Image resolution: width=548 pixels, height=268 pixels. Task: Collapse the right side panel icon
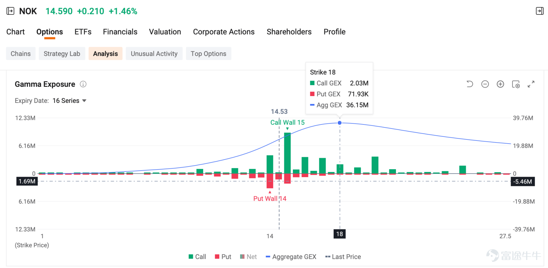coord(539,11)
